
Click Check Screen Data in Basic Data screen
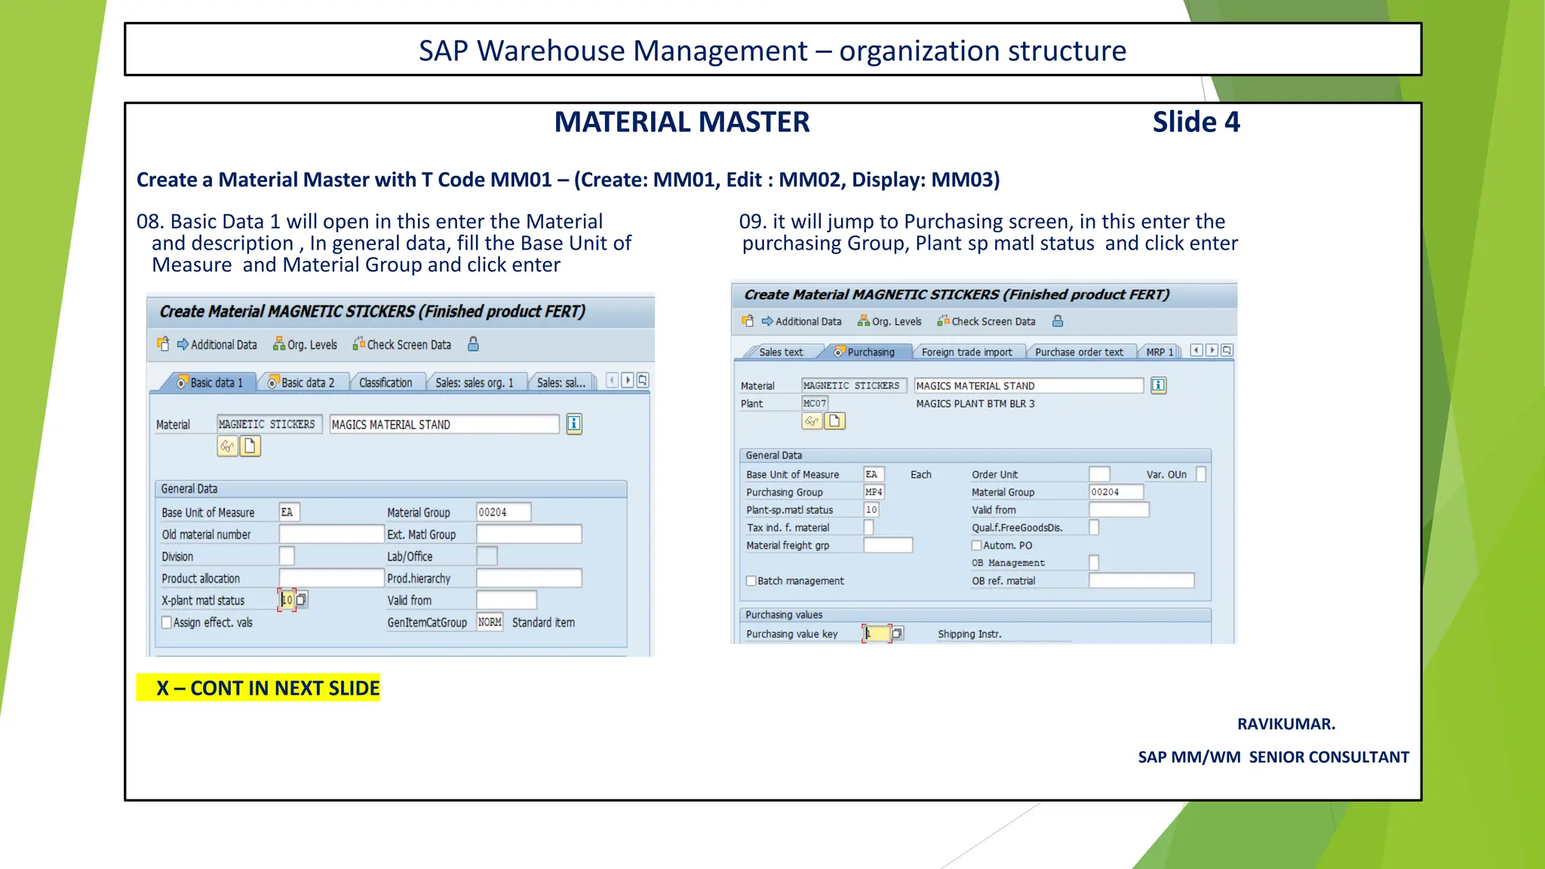[401, 345]
